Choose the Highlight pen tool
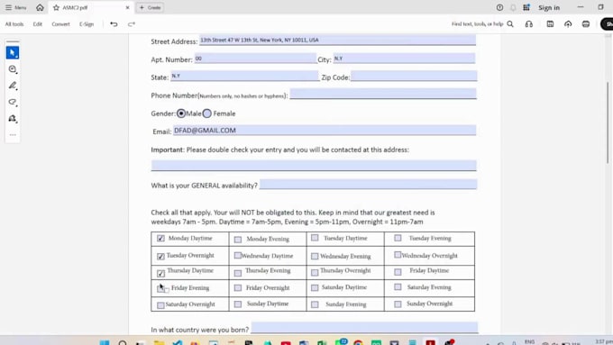Viewport: 613px width, 345px height. pos(13,86)
